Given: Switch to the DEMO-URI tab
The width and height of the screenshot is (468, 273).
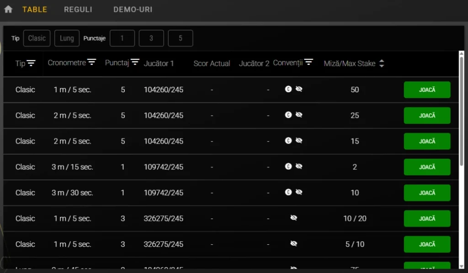Looking at the screenshot, I should [x=133, y=10].
